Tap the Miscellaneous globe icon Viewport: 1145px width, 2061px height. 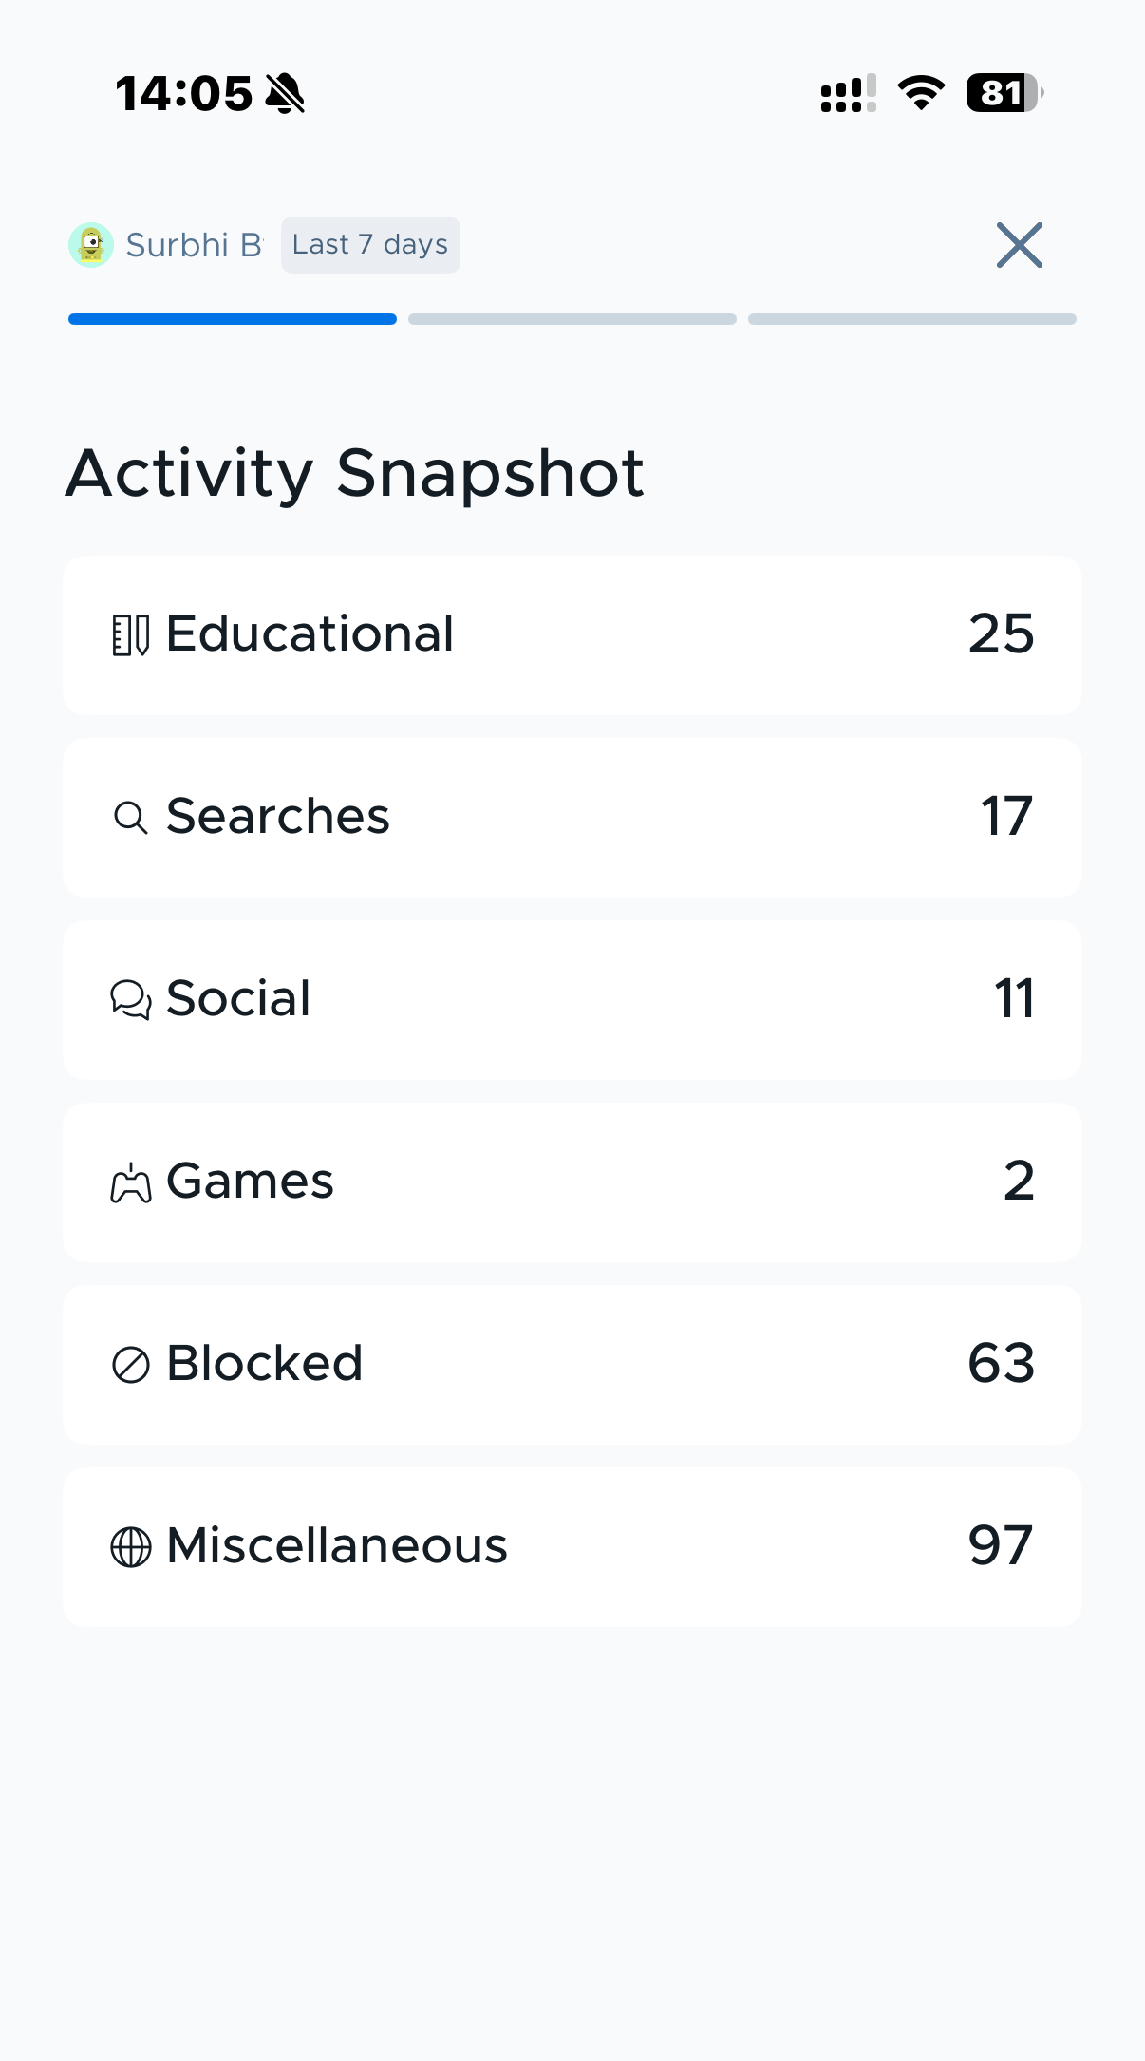click(131, 1547)
